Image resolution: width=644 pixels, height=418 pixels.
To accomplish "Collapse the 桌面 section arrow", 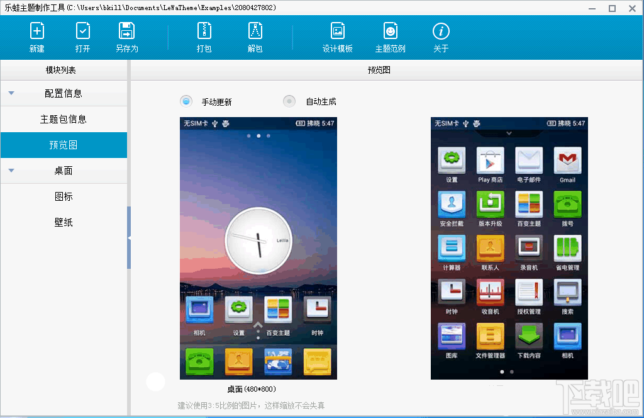I will (x=11, y=171).
